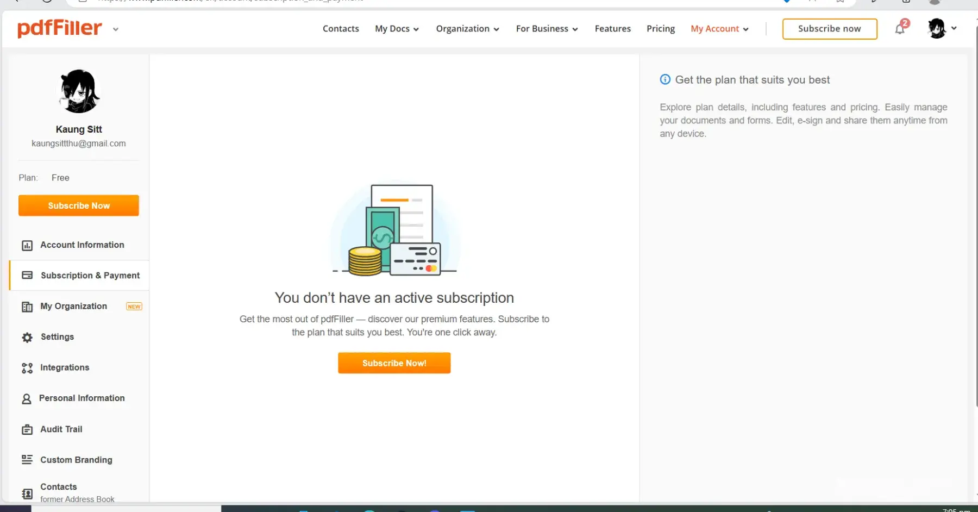Click the Audit Trail icon
The height and width of the screenshot is (512, 978).
pos(27,430)
